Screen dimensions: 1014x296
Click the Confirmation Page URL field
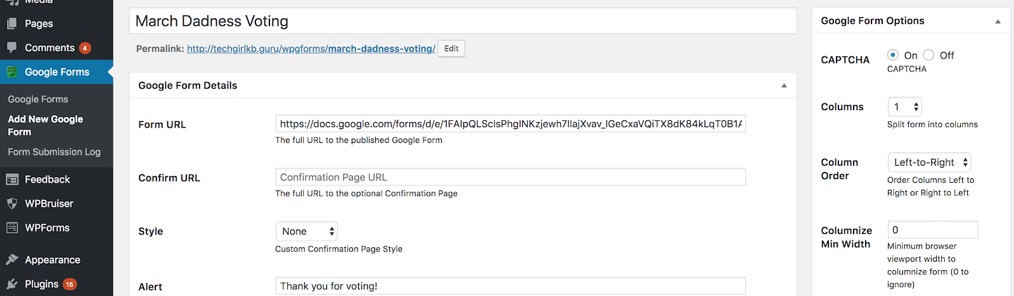[x=510, y=177]
